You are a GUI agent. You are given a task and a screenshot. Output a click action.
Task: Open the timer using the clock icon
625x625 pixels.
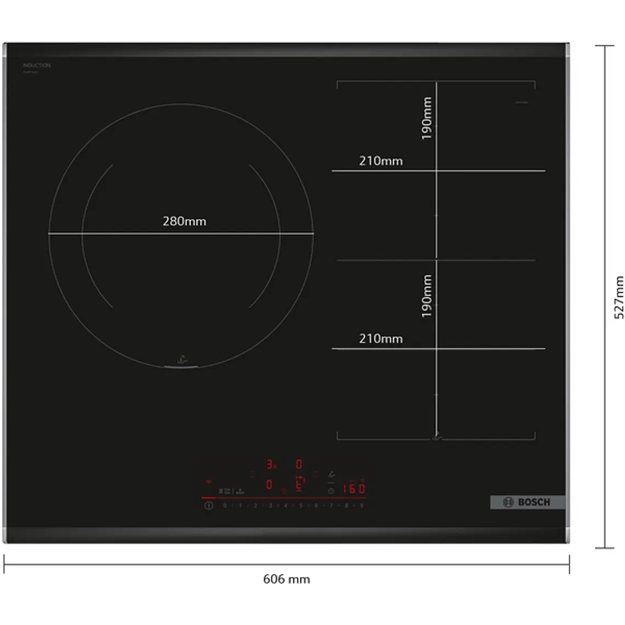coord(331,491)
